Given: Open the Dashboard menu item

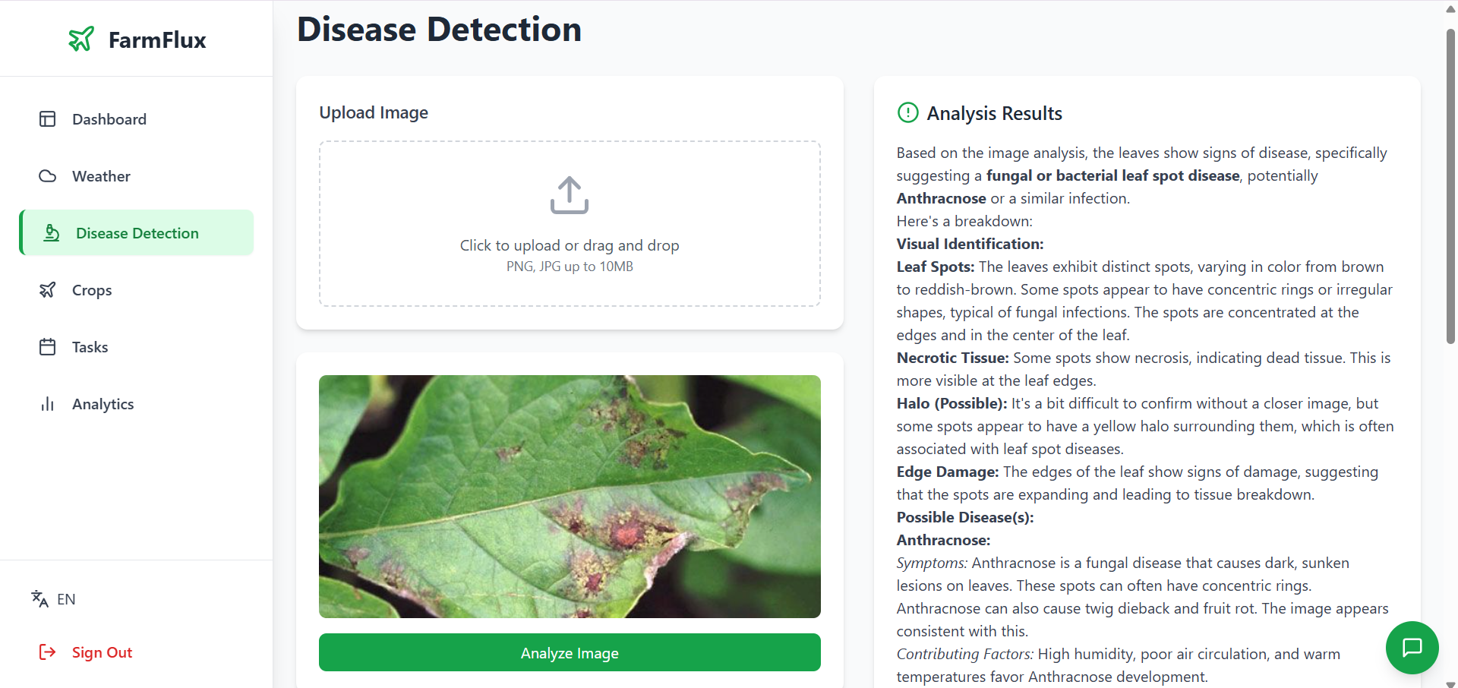Looking at the screenshot, I should (109, 119).
